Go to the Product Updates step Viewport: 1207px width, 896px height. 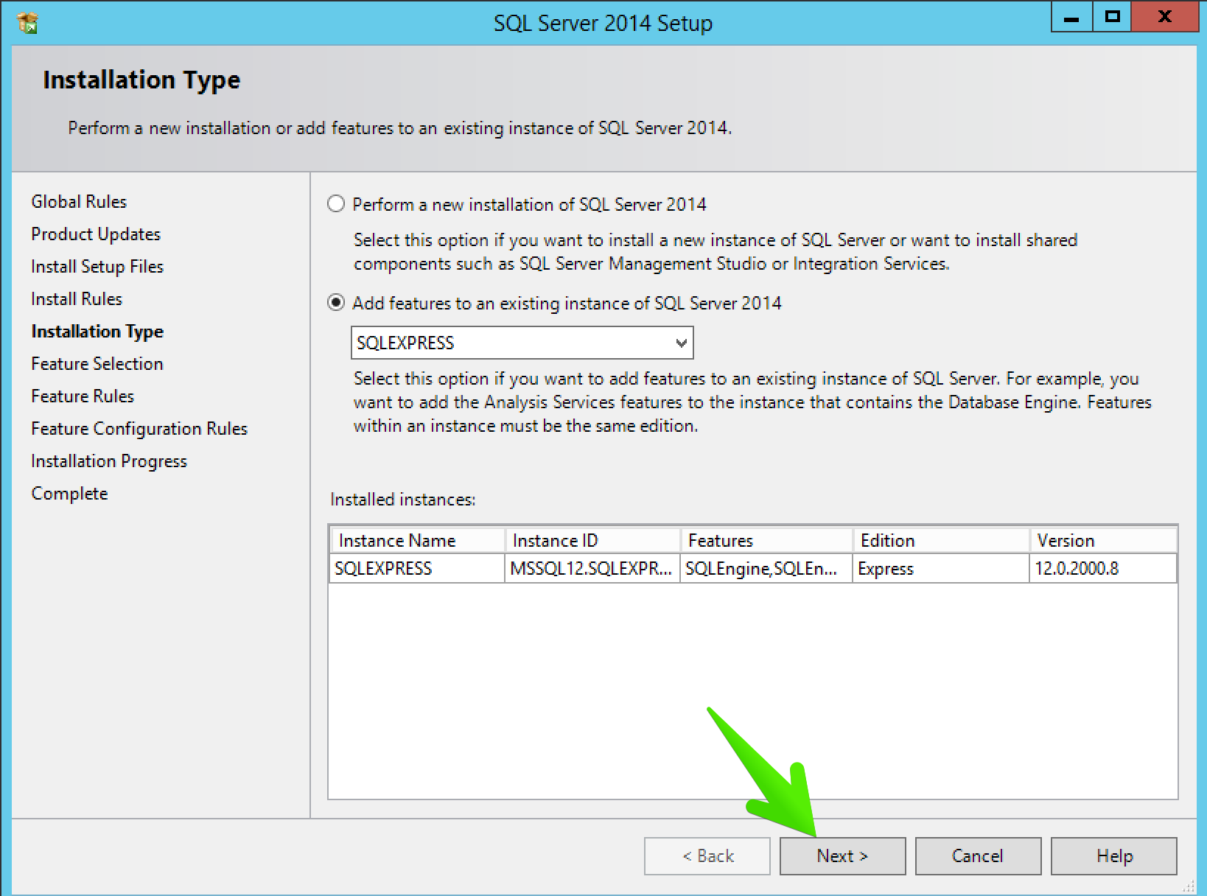pyautogui.click(x=96, y=234)
